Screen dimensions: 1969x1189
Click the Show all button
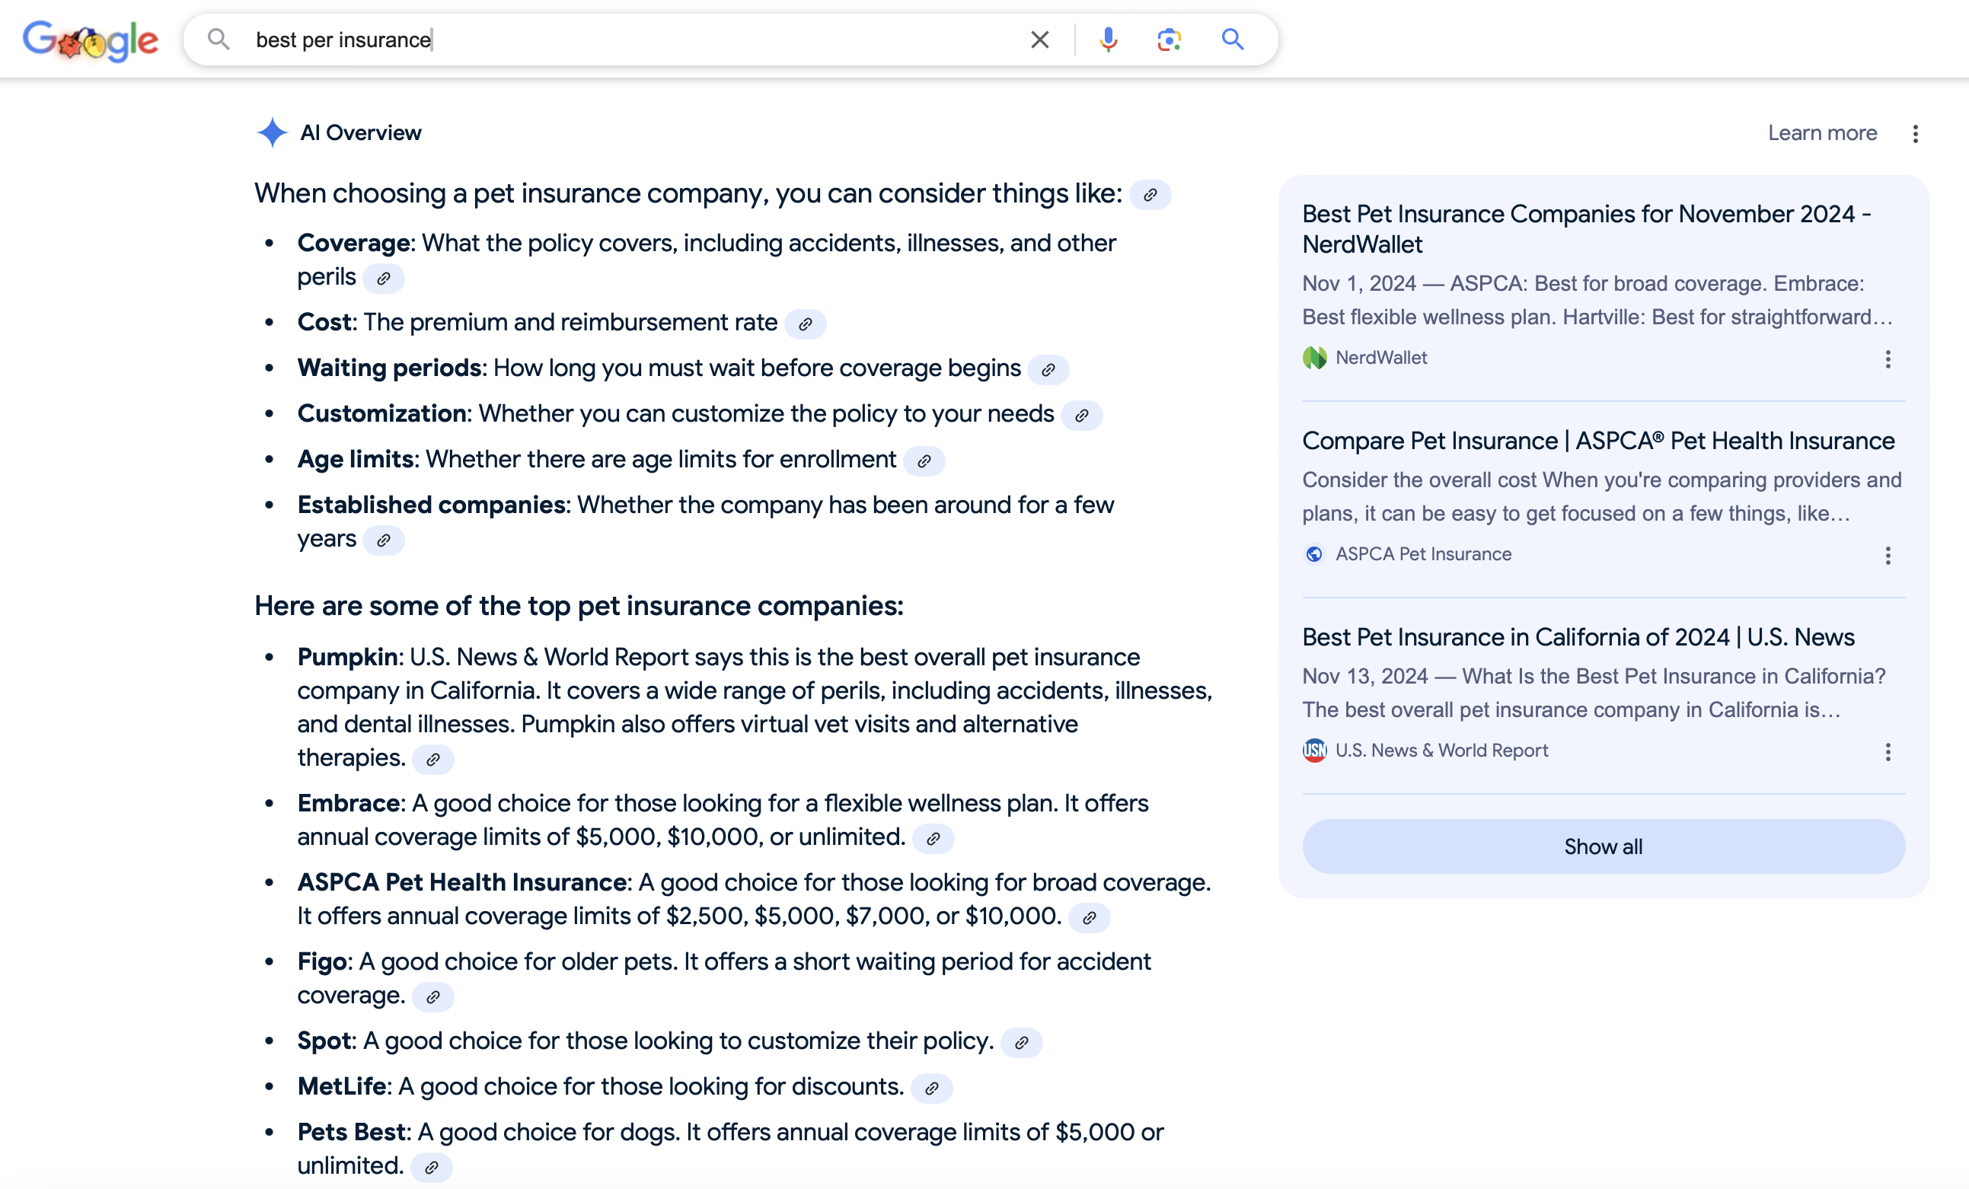[1601, 846]
